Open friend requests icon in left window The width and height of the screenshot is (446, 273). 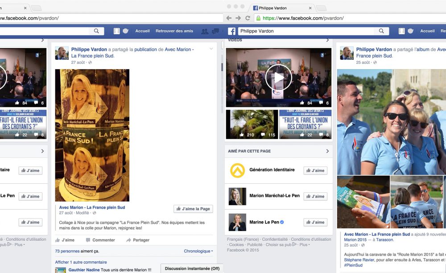click(x=205, y=31)
